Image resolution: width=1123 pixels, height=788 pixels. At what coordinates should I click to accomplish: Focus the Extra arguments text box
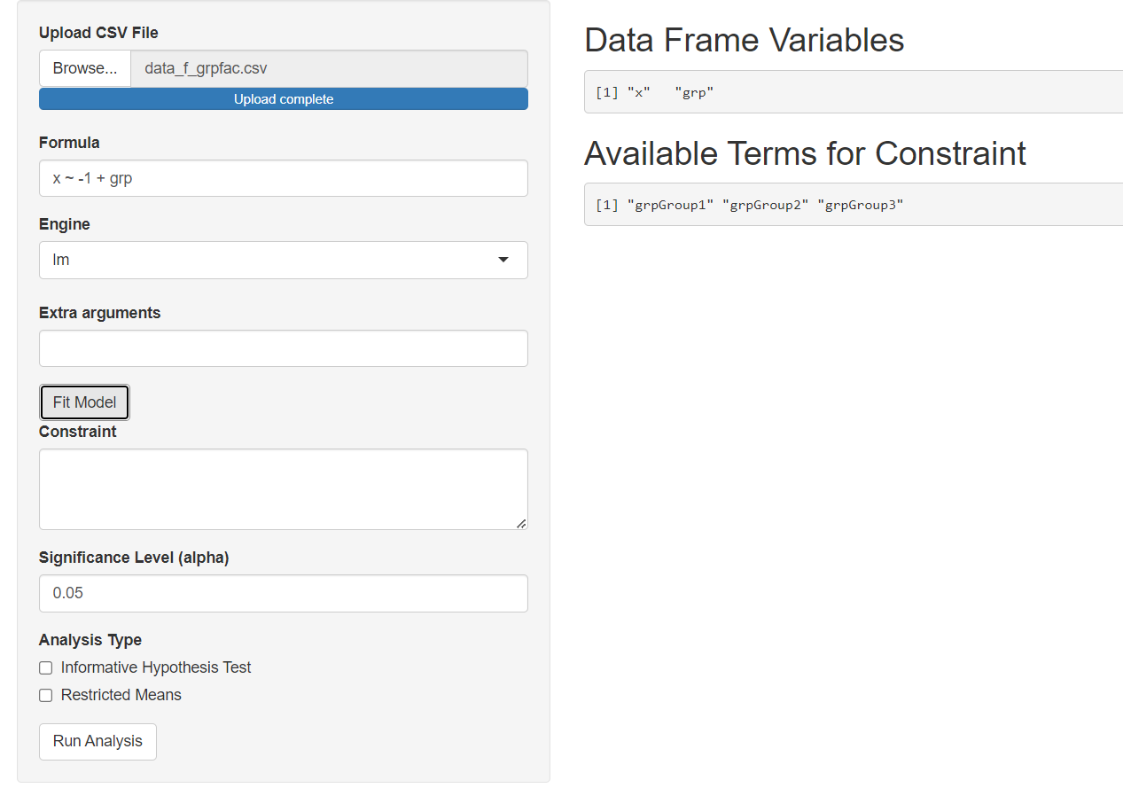[284, 348]
